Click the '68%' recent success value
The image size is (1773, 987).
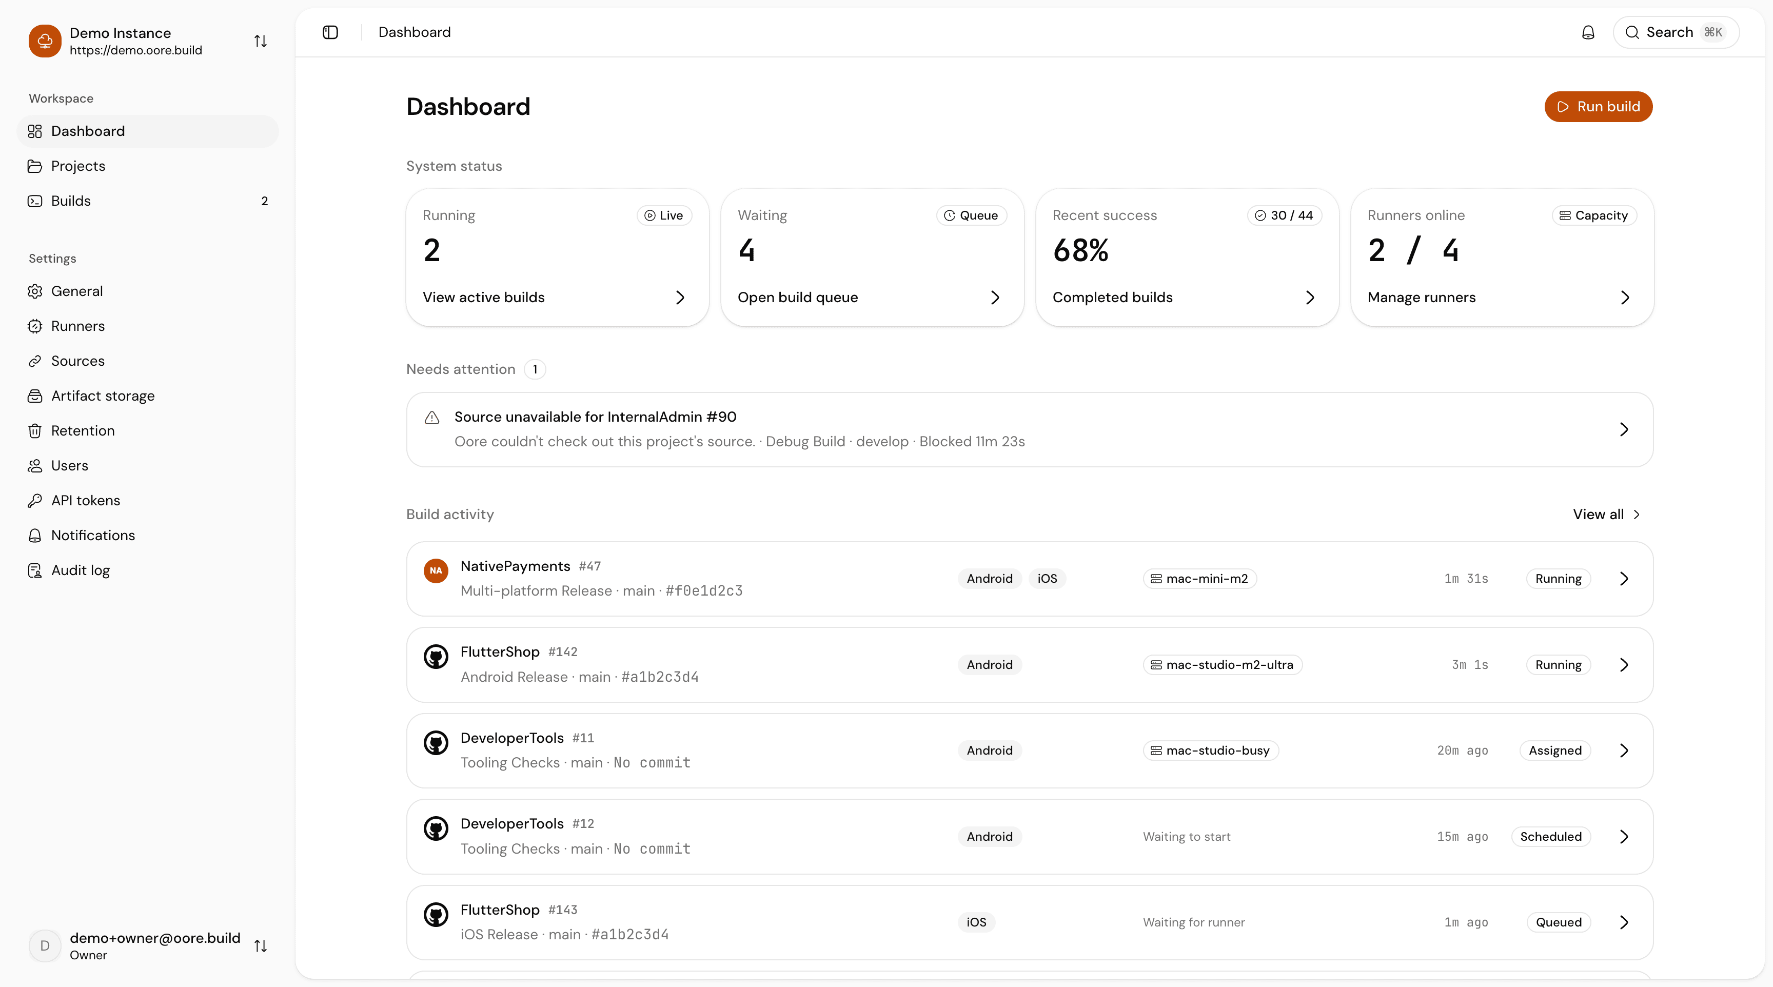1080,250
